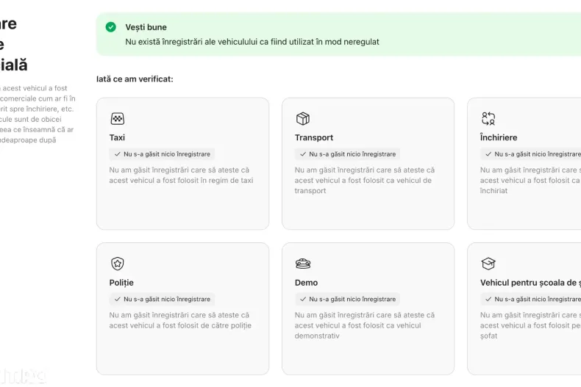Screen dimensions: 581x387
Task: Click the Poliție badge icon
Action: [x=117, y=264]
